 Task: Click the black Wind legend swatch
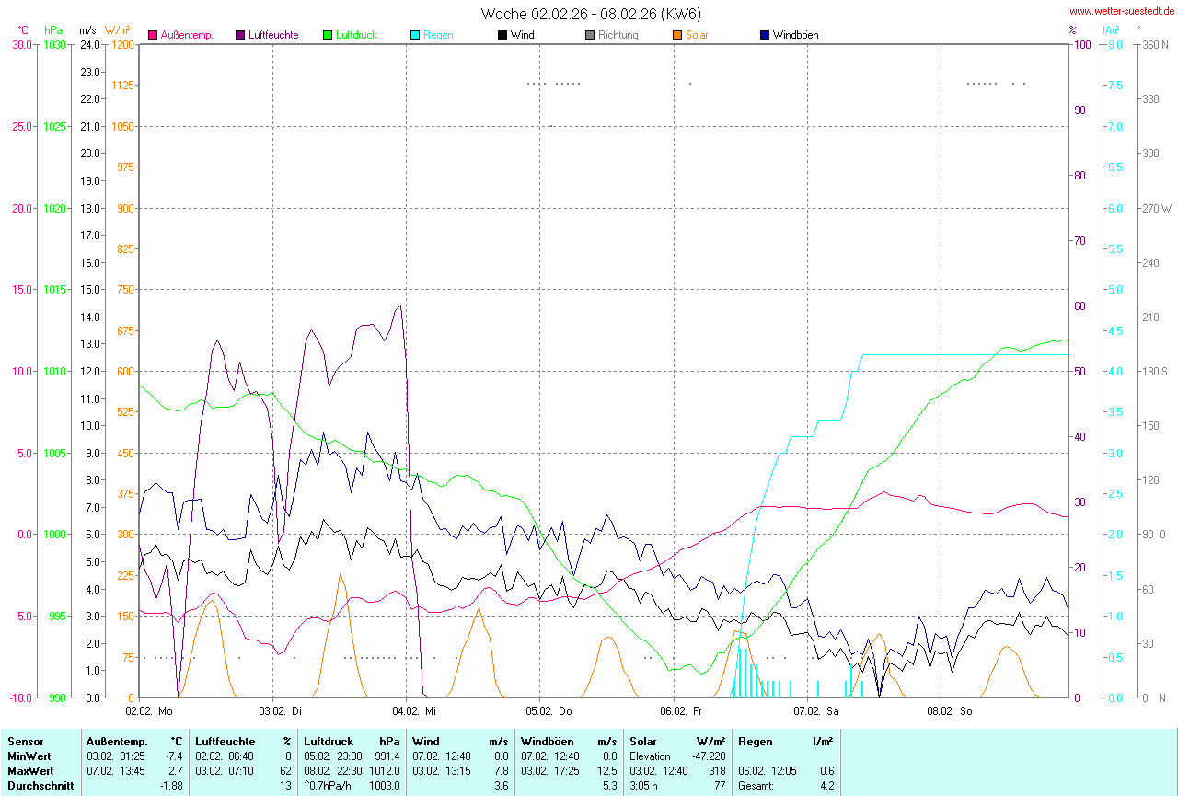point(502,35)
